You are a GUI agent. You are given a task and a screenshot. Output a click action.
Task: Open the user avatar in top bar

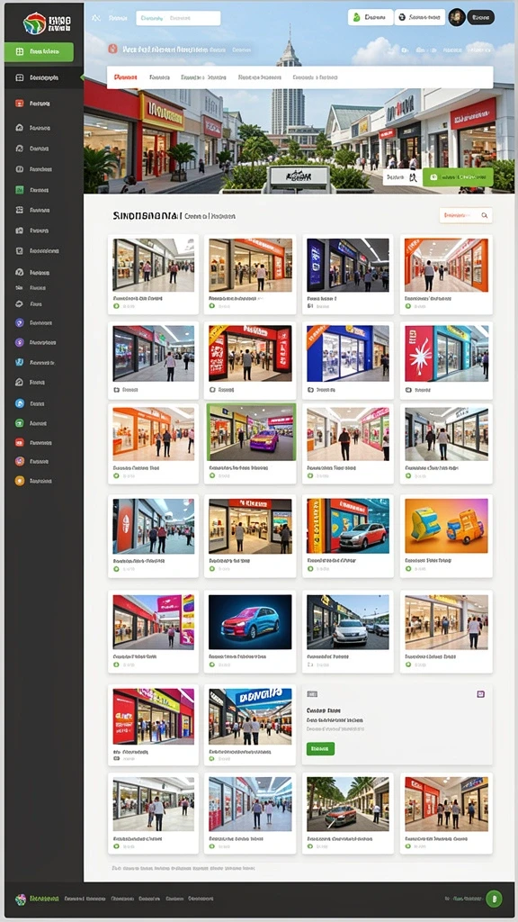tap(456, 17)
